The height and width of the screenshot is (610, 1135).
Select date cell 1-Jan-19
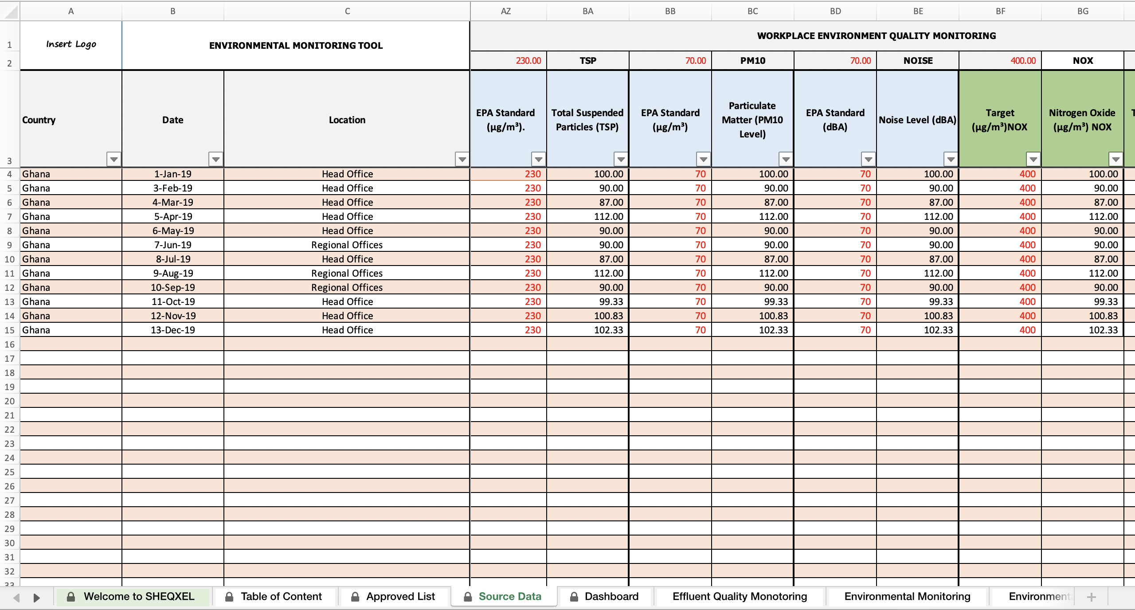tap(173, 174)
